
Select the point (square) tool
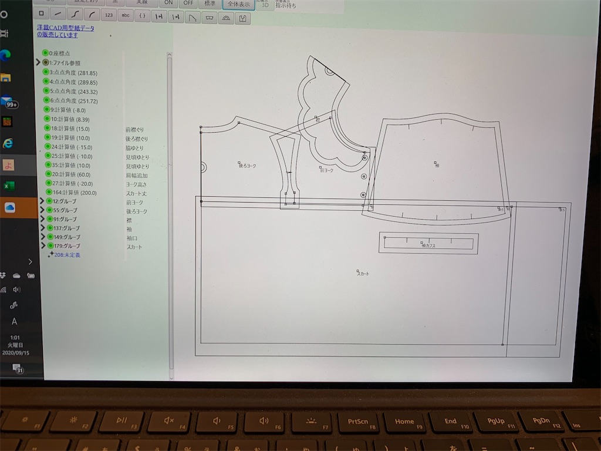tap(42, 14)
